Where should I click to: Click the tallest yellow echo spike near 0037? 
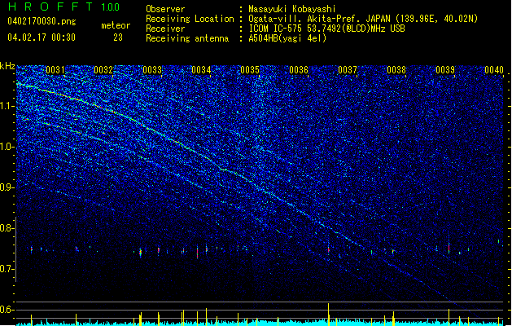(x=329, y=314)
